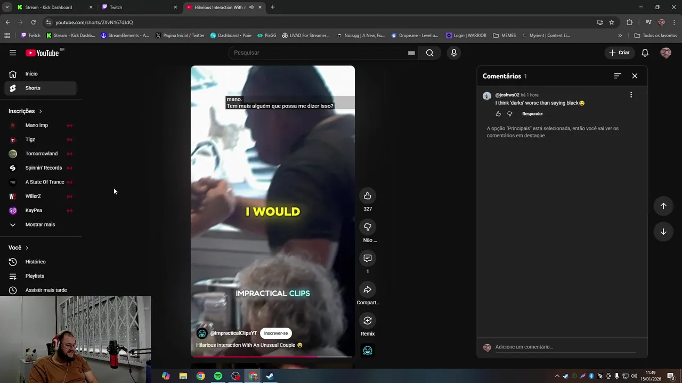Open Tigz subscription channel
The width and height of the screenshot is (682, 383).
tap(40, 139)
